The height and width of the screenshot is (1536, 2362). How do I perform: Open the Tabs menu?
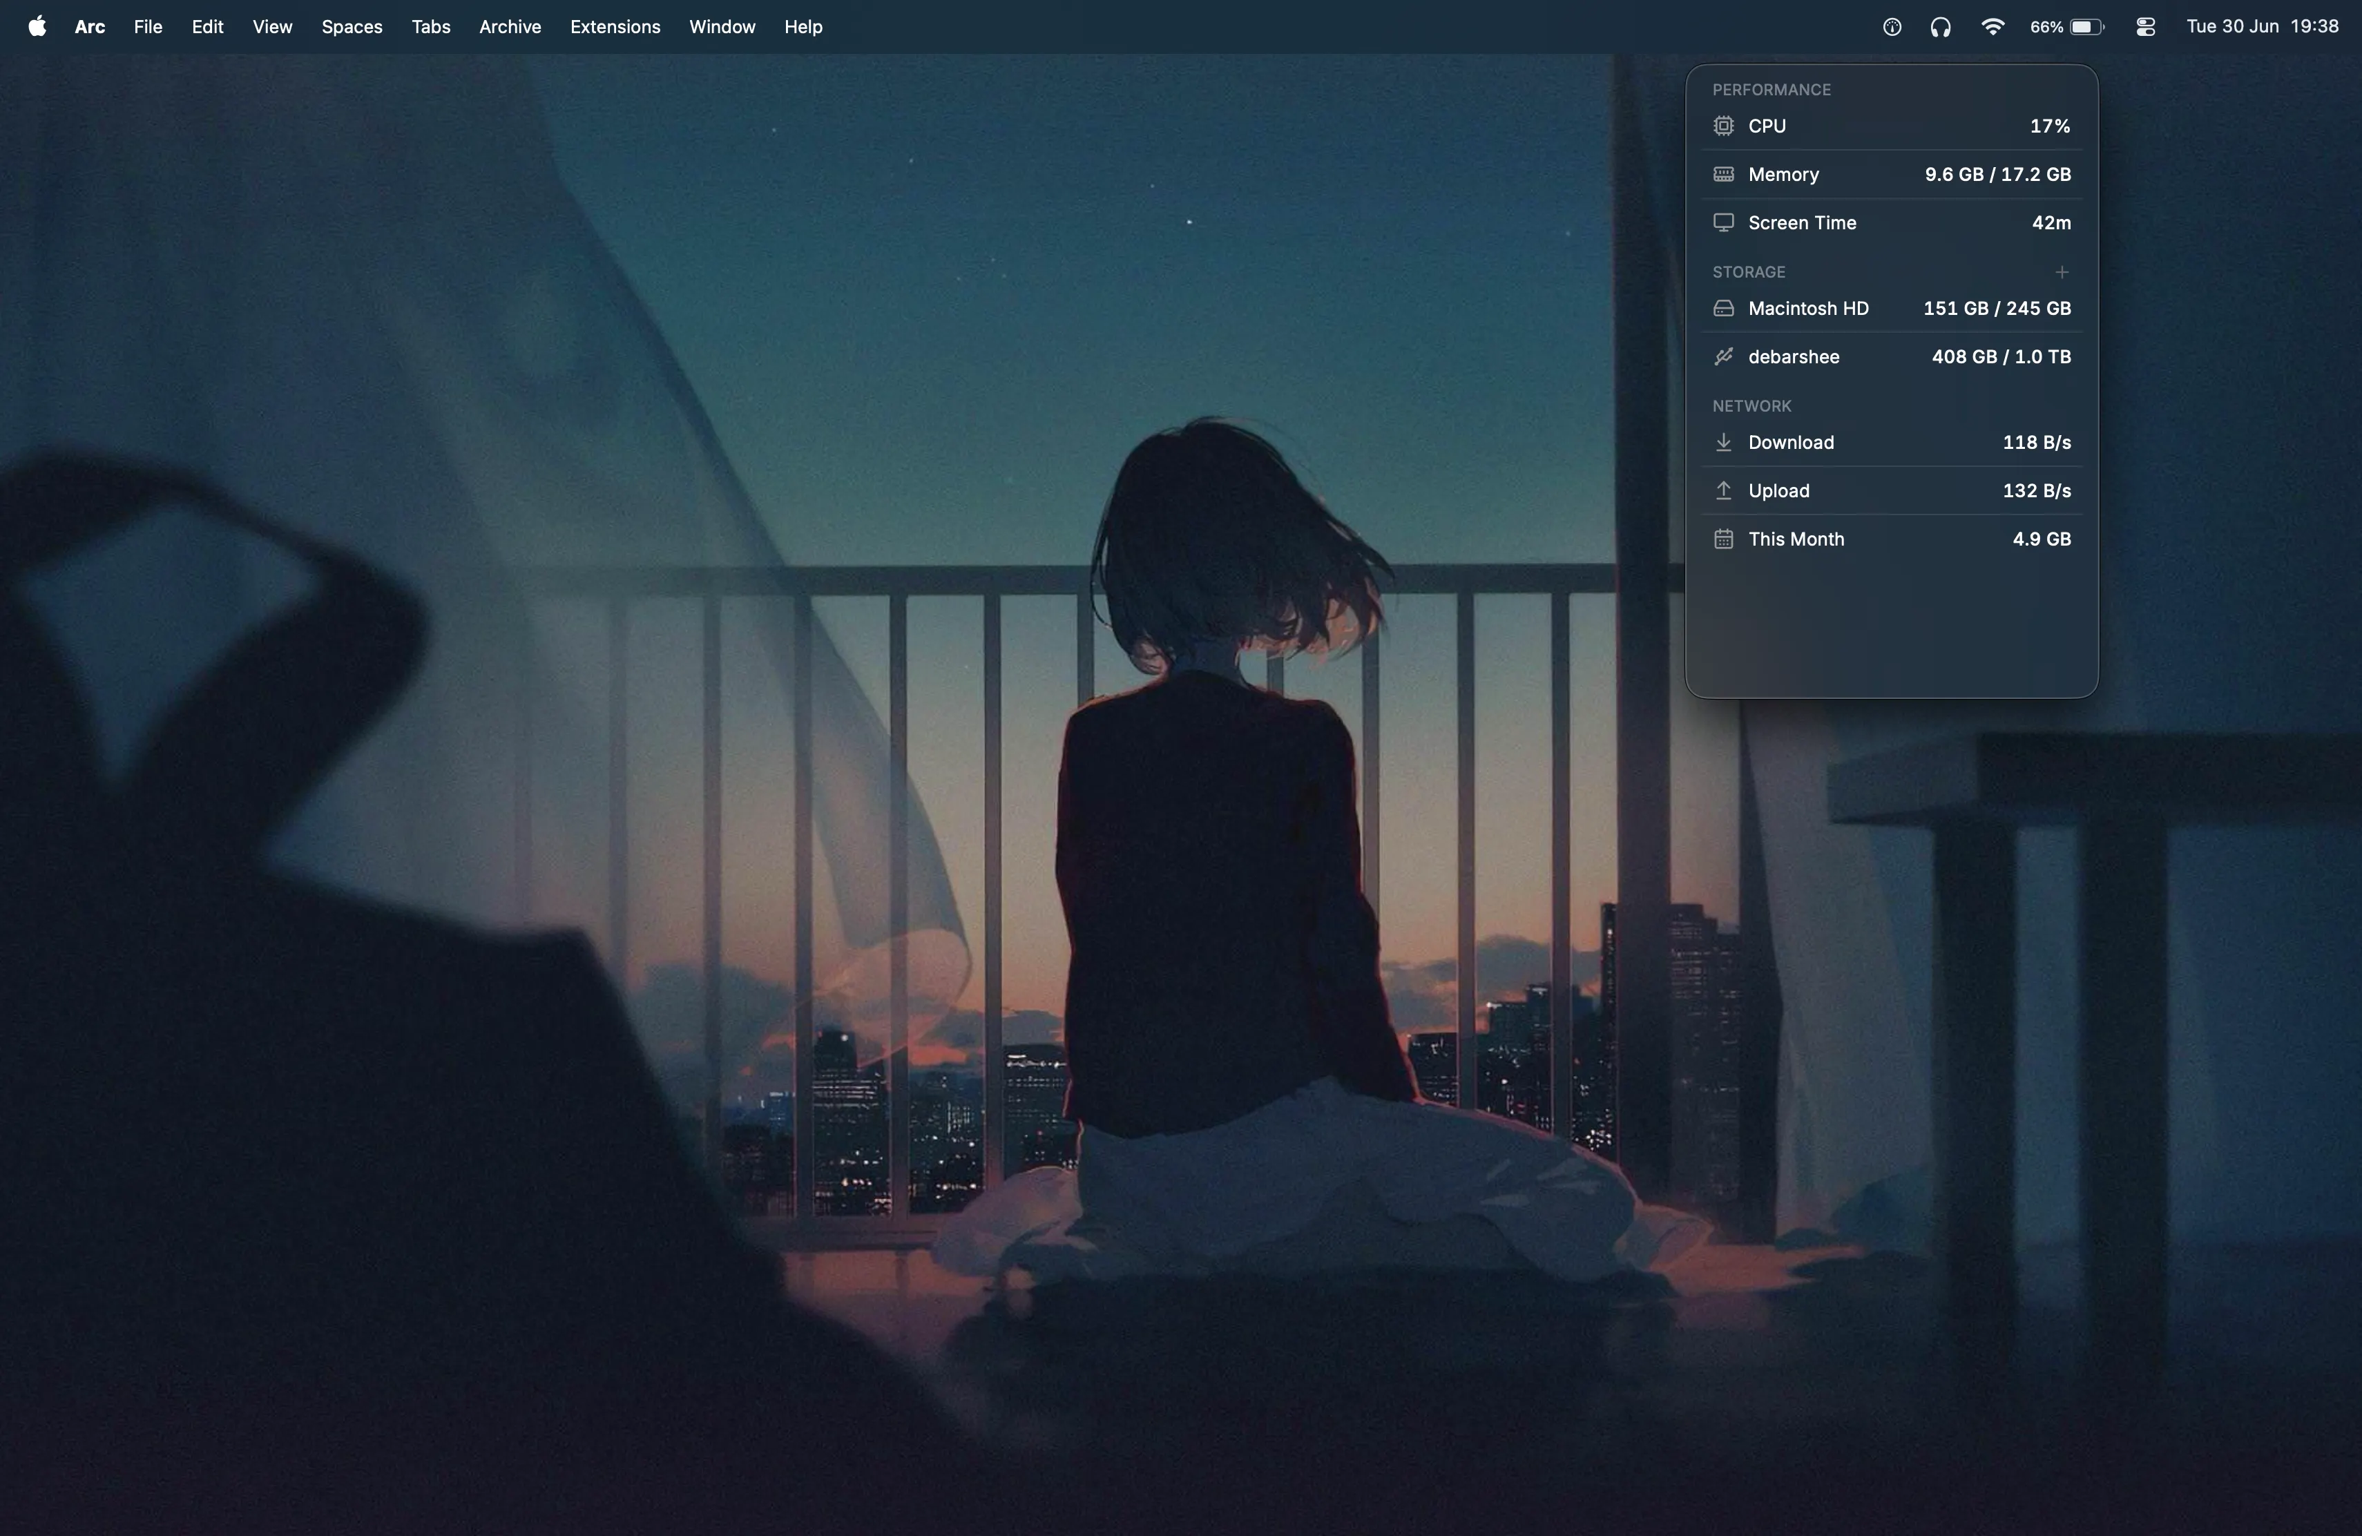pos(431,27)
